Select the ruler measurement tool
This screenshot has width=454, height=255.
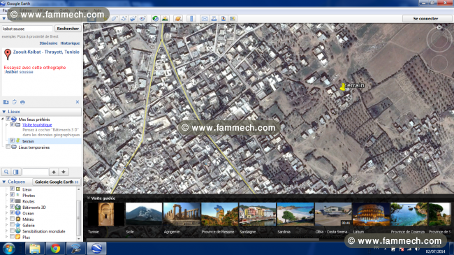tap(191, 19)
